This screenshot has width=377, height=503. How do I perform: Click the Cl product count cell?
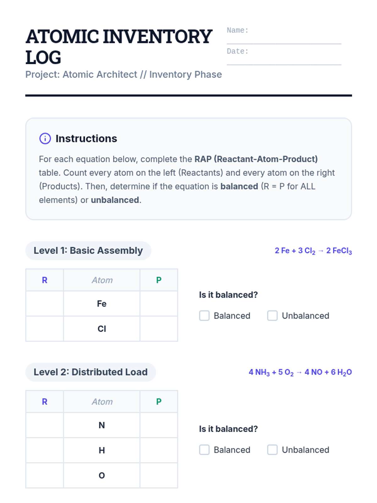[x=159, y=329]
